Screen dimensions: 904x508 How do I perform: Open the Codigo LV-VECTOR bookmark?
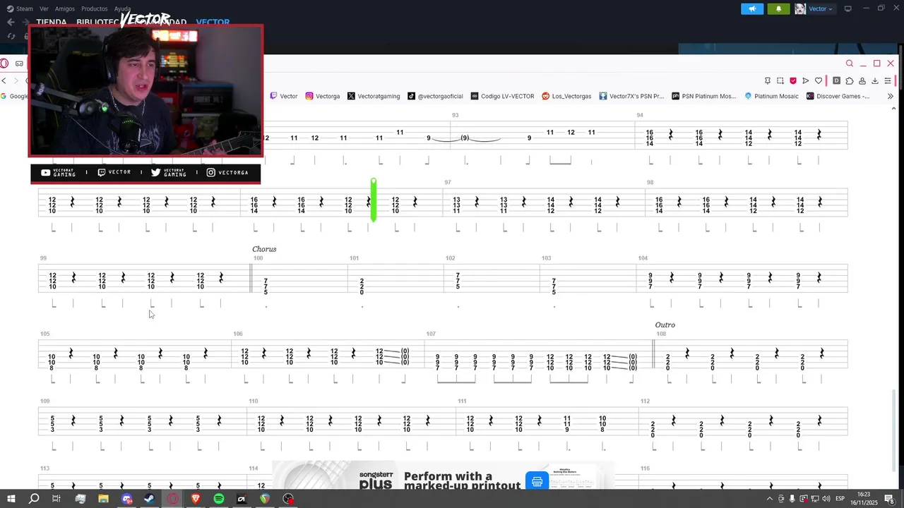502,96
